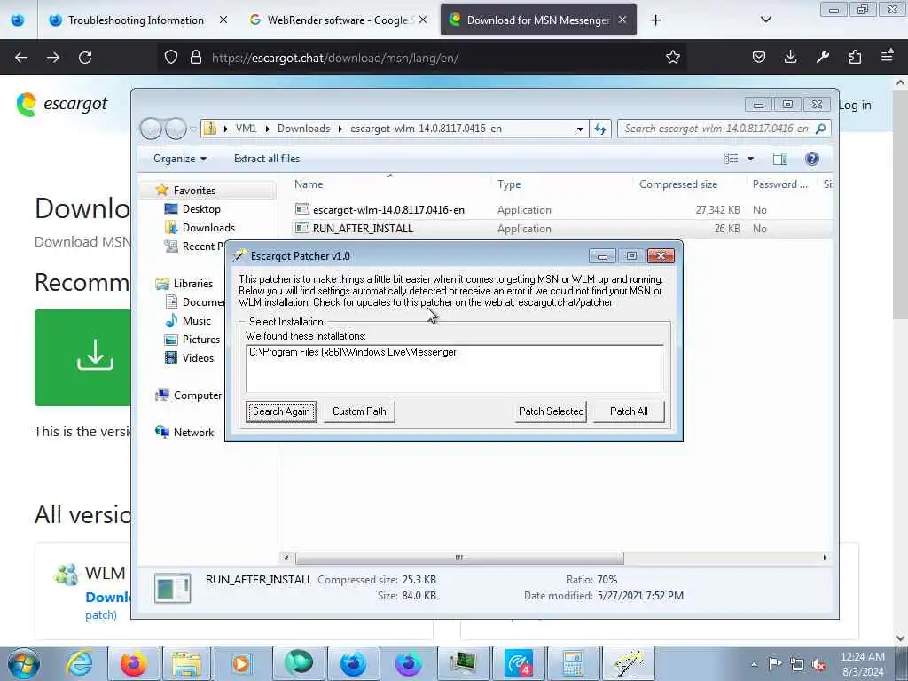Click the right arrow of horizontal scrollbar
This screenshot has width=908, height=681.
pyautogui.click(x=826, y=558)
